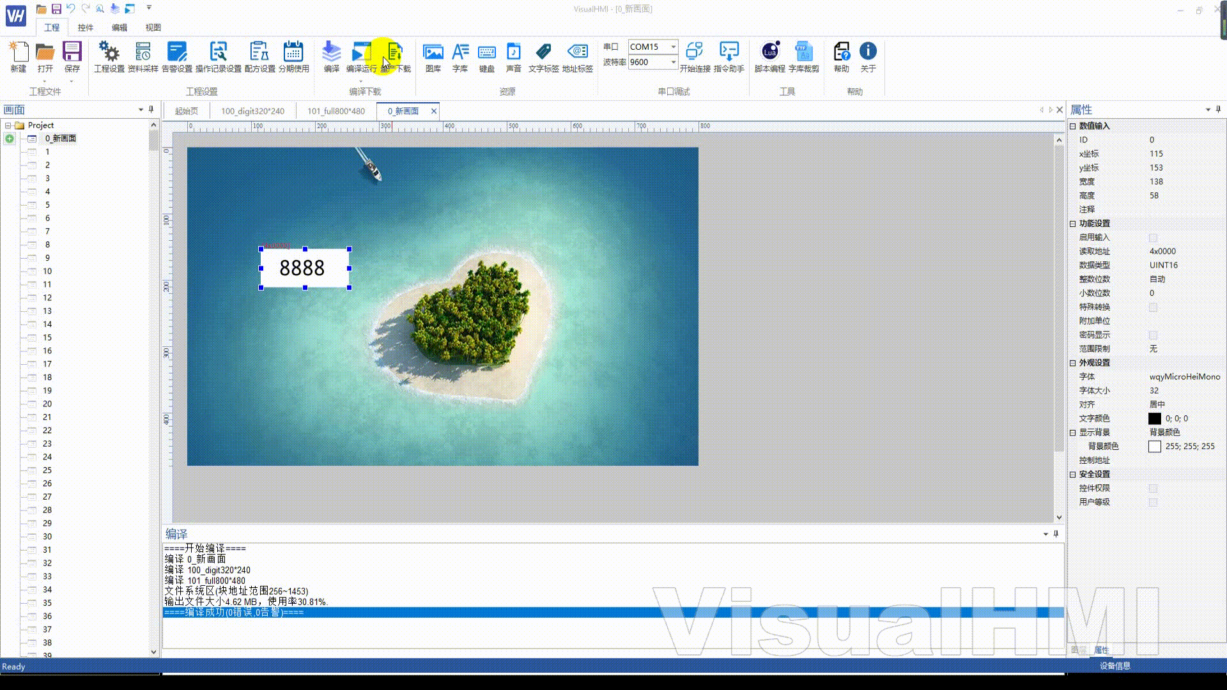This screenshot has height=690, width=1227.
Task: Toggle the 控件权限 checkbox
Action: coord(1154,489)
